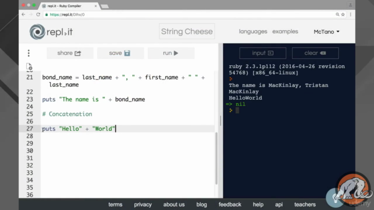Image resolution: width=374 pixels, height=210 pixels.
Task: Close the repl.it Ruby Compiler tab
Action: pos(96,6)
